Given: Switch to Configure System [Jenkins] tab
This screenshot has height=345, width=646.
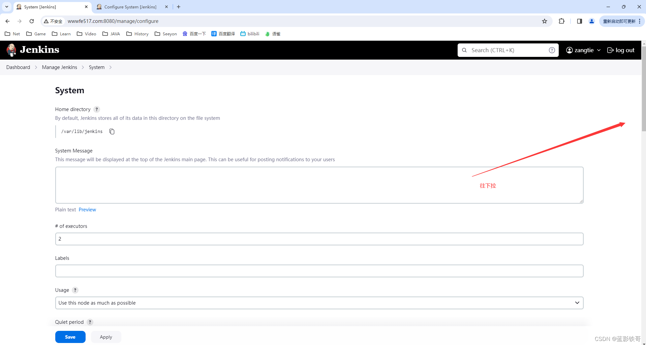Looking at the screenshot, I should [x=131, y=7].
